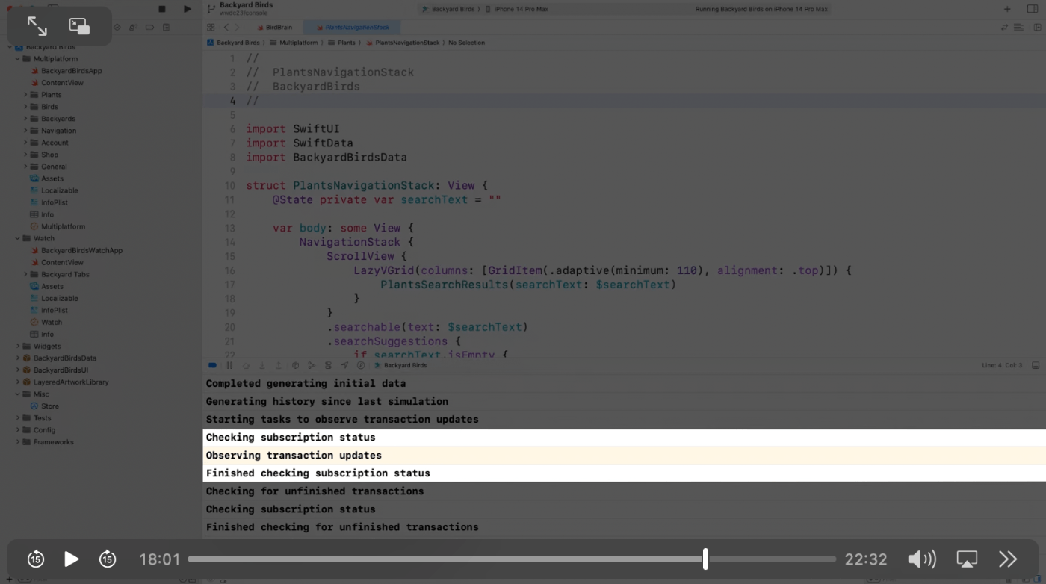Switch video to picture-in-picture mode
The image size is (1046, 584).
pos(79,27)
